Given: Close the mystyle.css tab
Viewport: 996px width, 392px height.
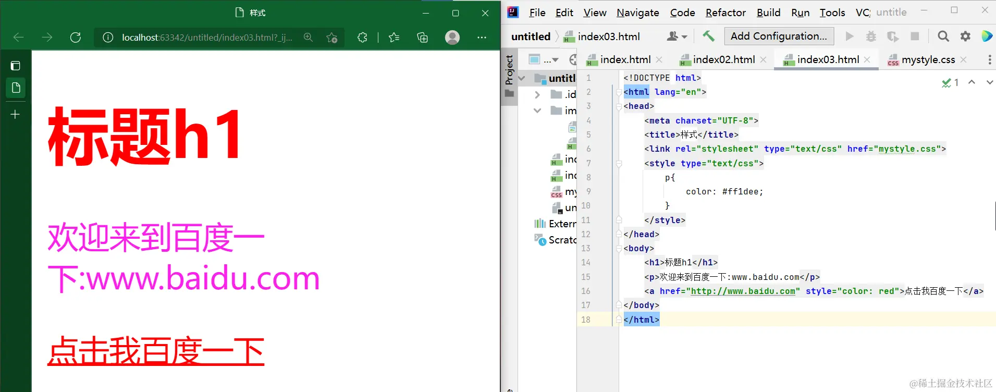Looking at the screenshot, I should click(963, 59).
